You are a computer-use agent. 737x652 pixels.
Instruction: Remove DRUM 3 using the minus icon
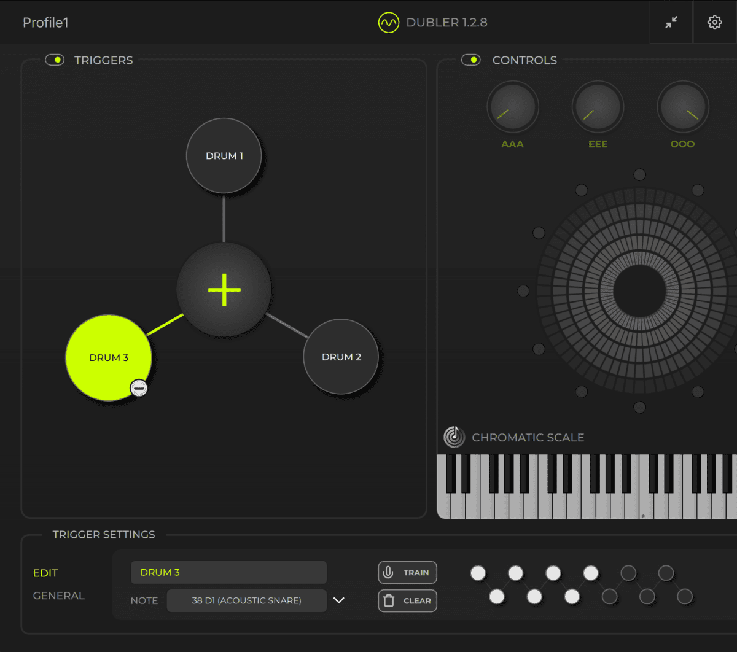139,388
